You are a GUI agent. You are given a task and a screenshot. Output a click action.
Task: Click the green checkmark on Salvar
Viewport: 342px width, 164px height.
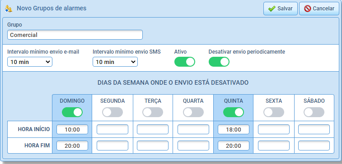pyautogui.click(x=272, y=9)
